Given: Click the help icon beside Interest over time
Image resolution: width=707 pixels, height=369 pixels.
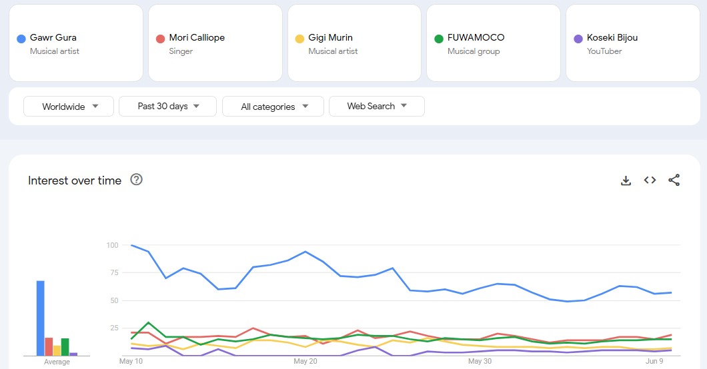Looking at the screenshot, I should click(x=136, y=180).
